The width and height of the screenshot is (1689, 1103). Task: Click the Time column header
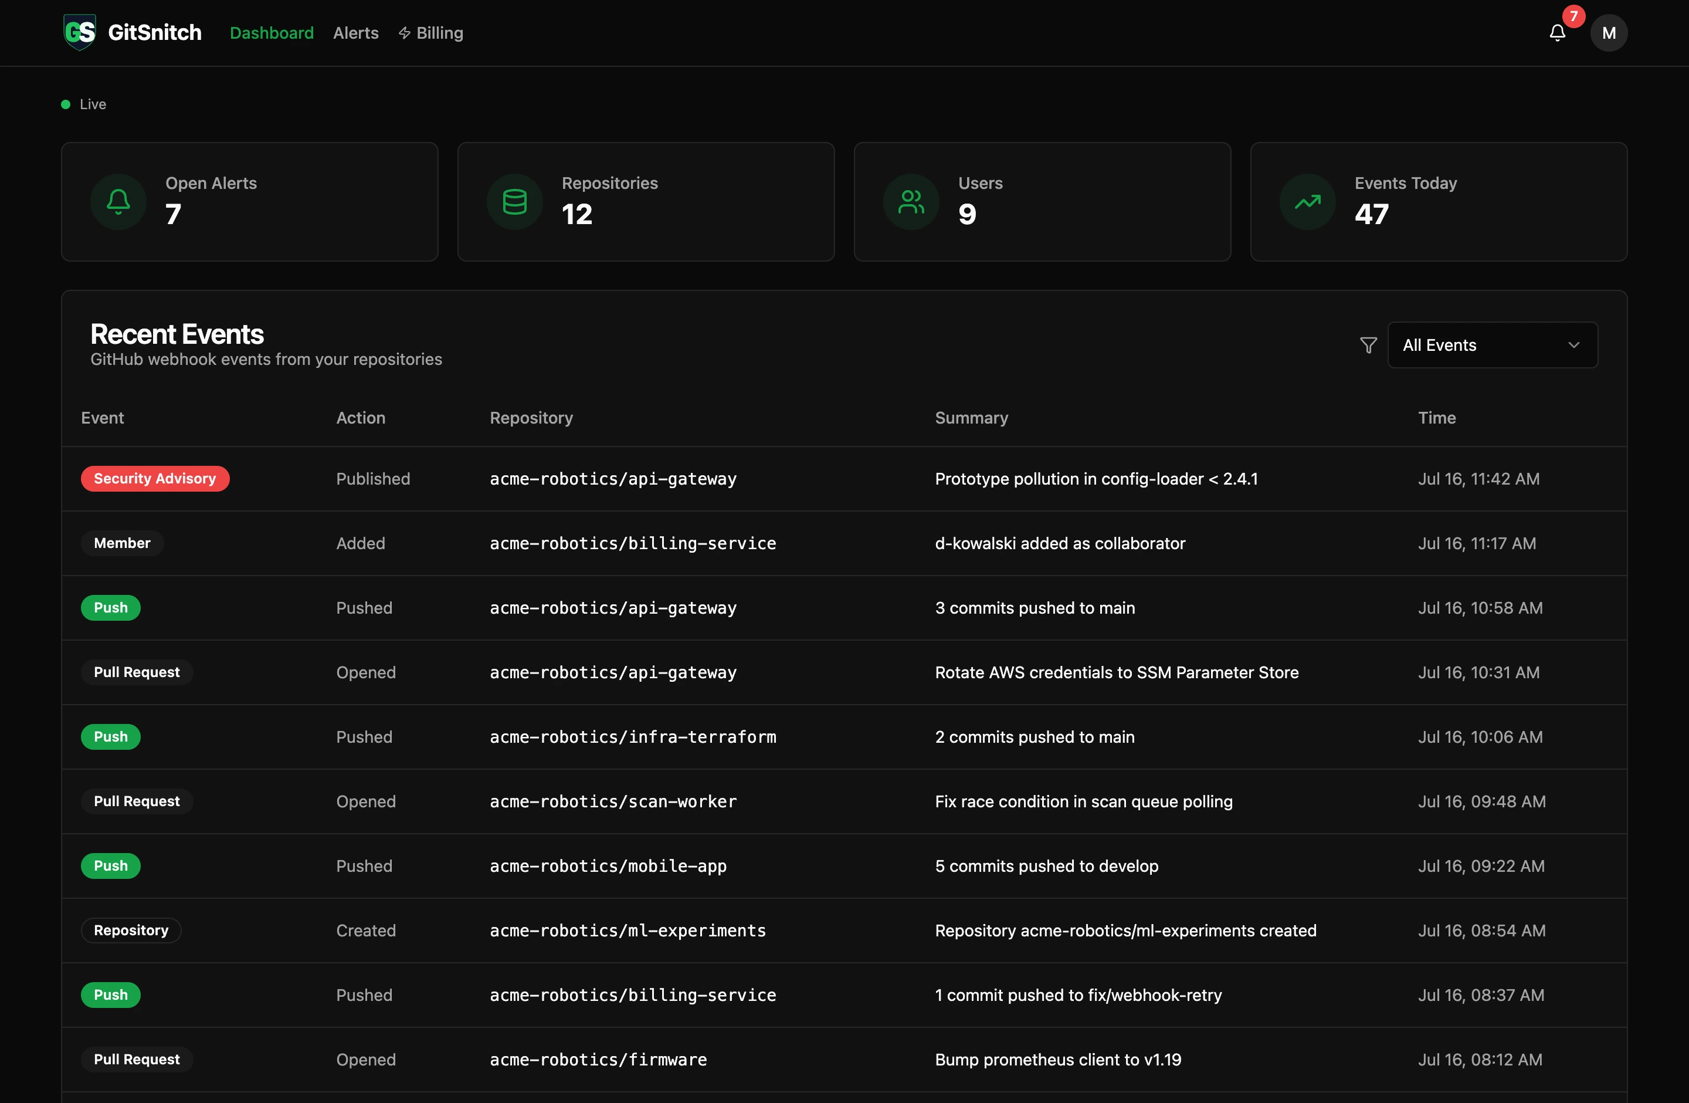tap(1436, 417)
